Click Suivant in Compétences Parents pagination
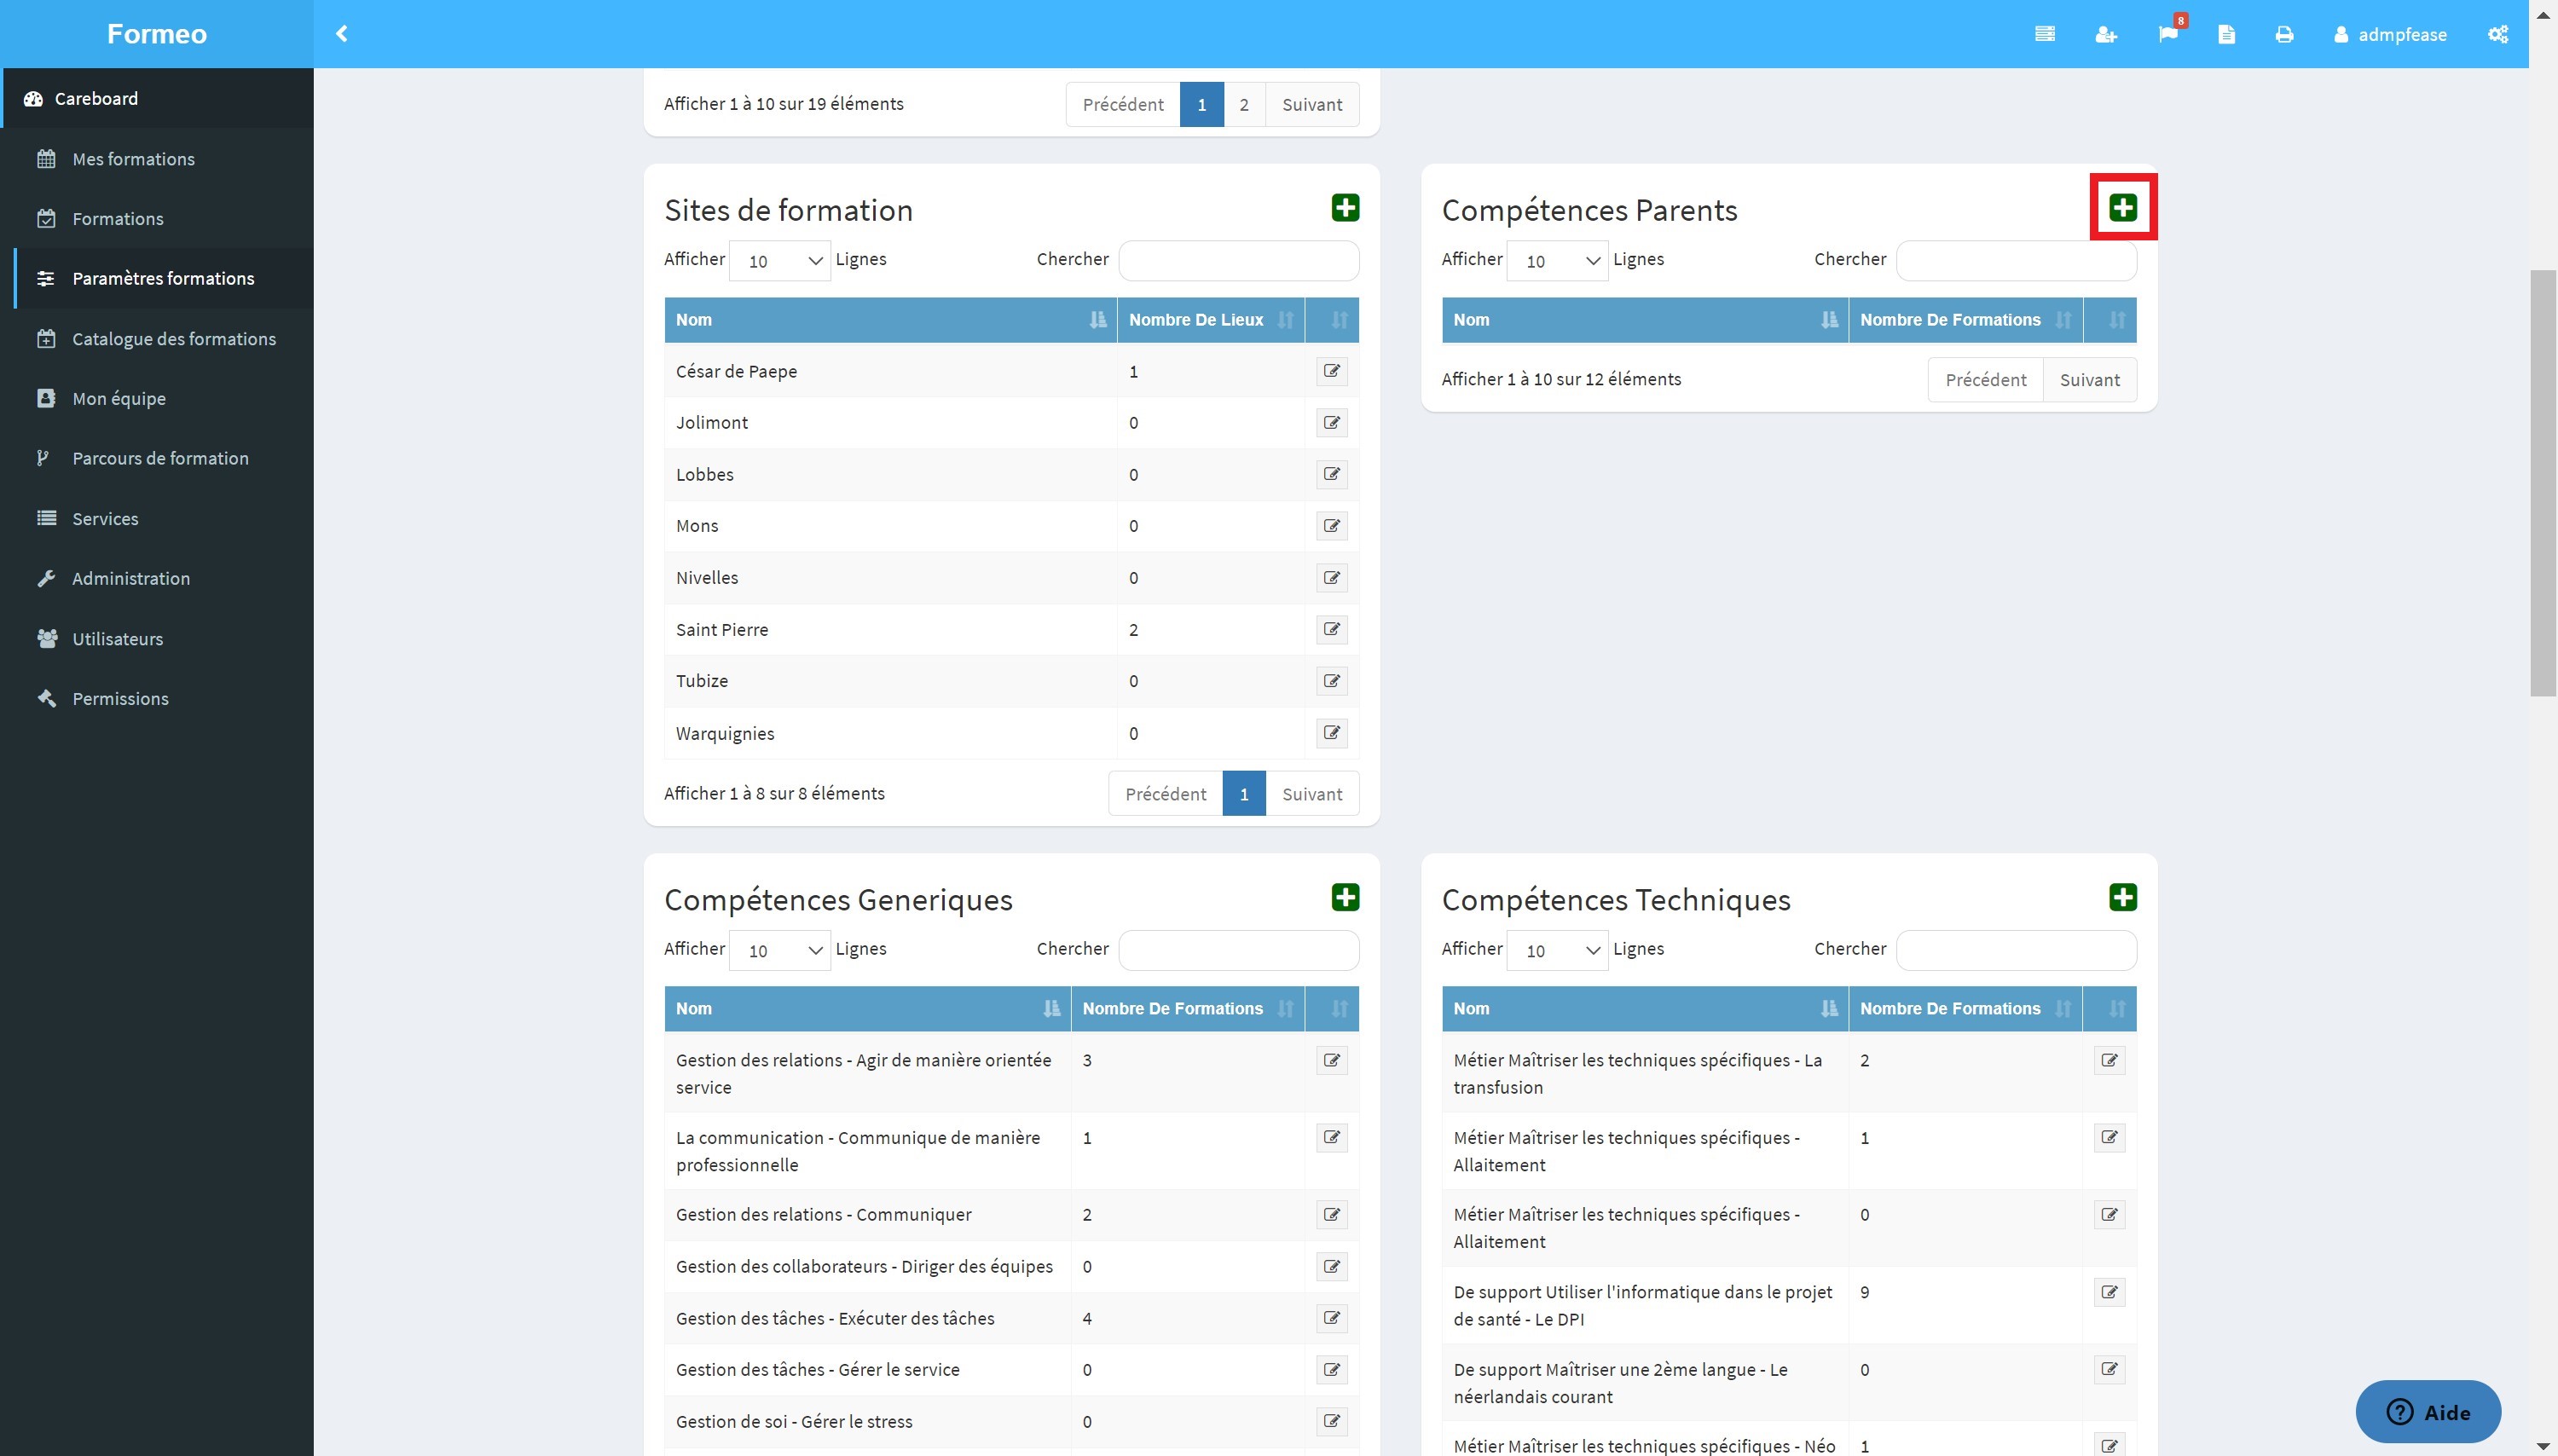The image size is (2558, 1456). (x=2089, y=380)
